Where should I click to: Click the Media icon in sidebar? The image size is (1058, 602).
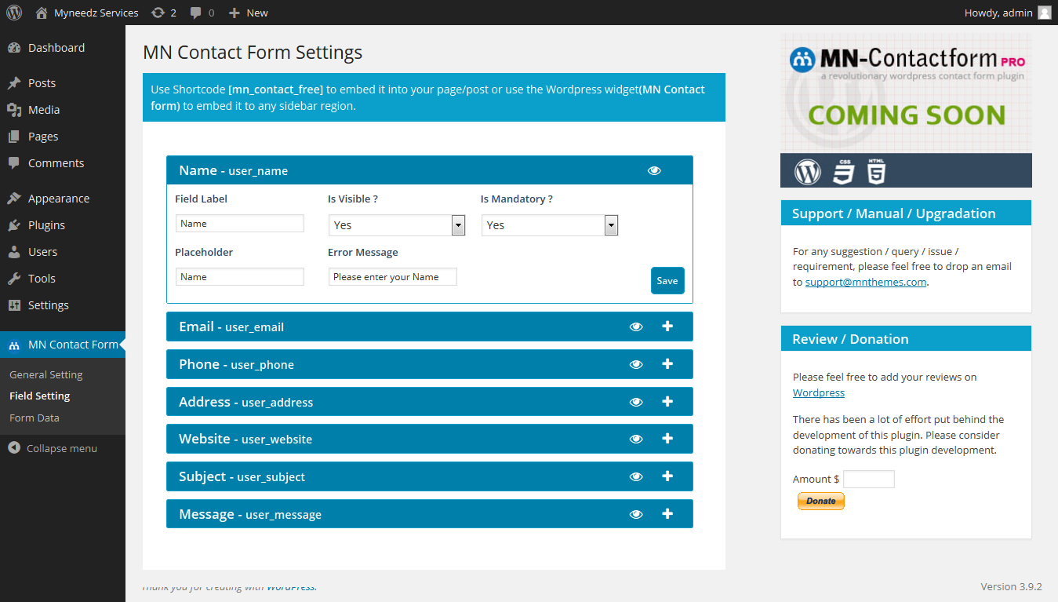click(14, 110)
